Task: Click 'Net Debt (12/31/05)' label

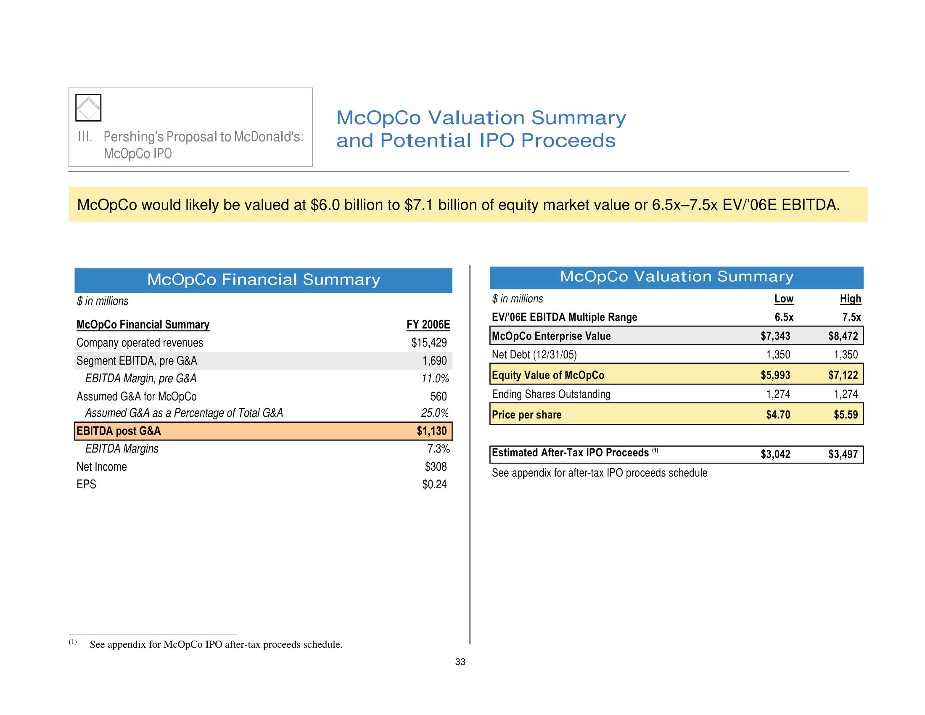Action: [x=534, y=355]
